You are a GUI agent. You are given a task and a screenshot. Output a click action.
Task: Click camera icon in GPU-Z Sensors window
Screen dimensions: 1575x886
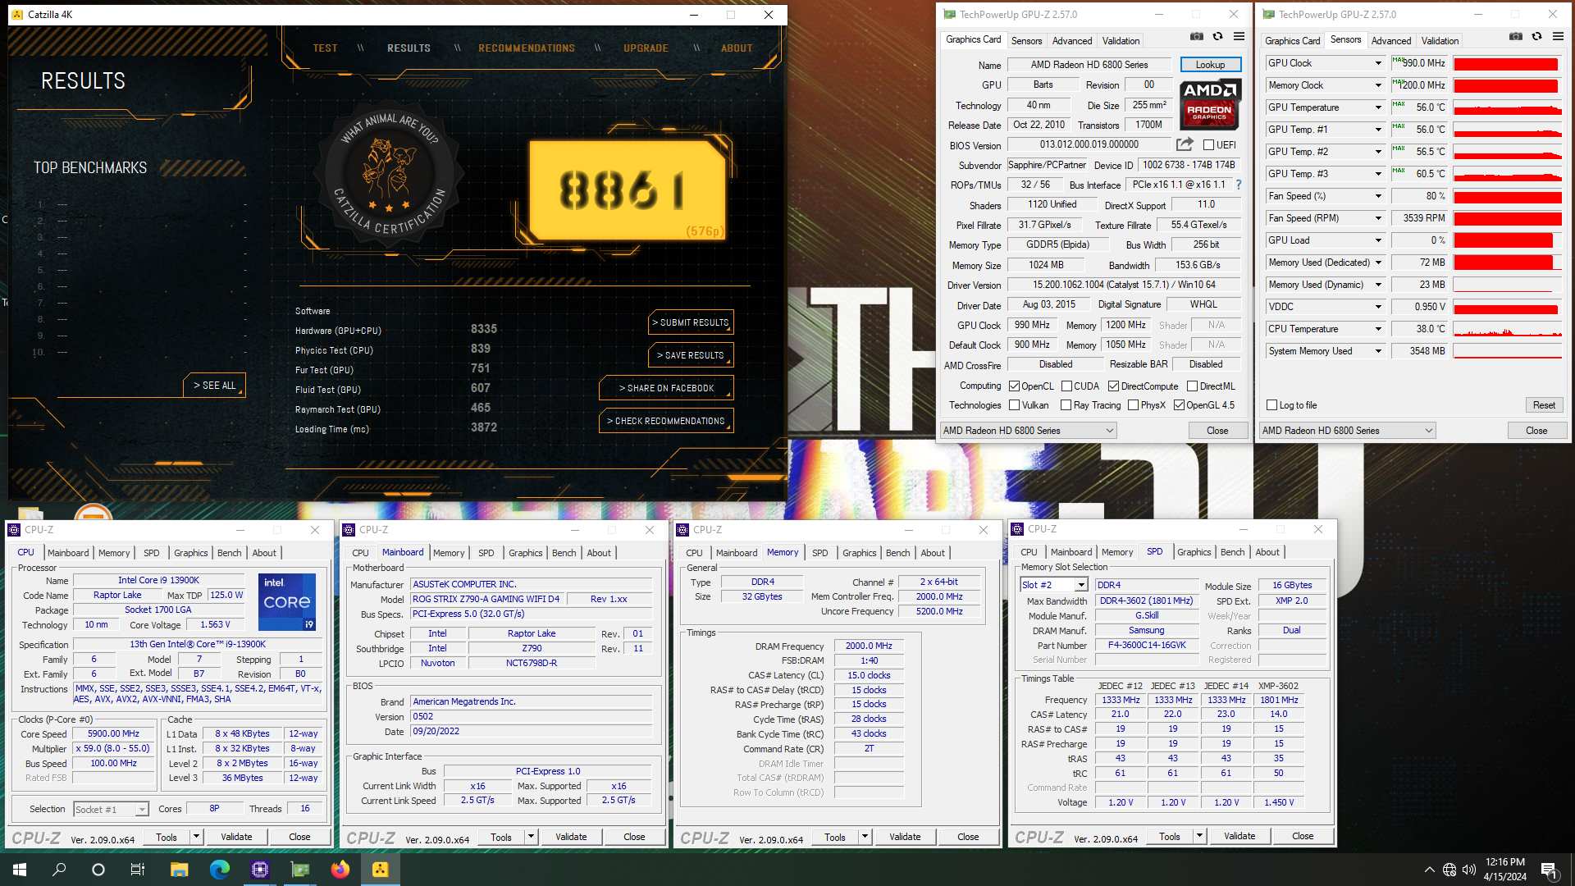tap(1516, 37)
